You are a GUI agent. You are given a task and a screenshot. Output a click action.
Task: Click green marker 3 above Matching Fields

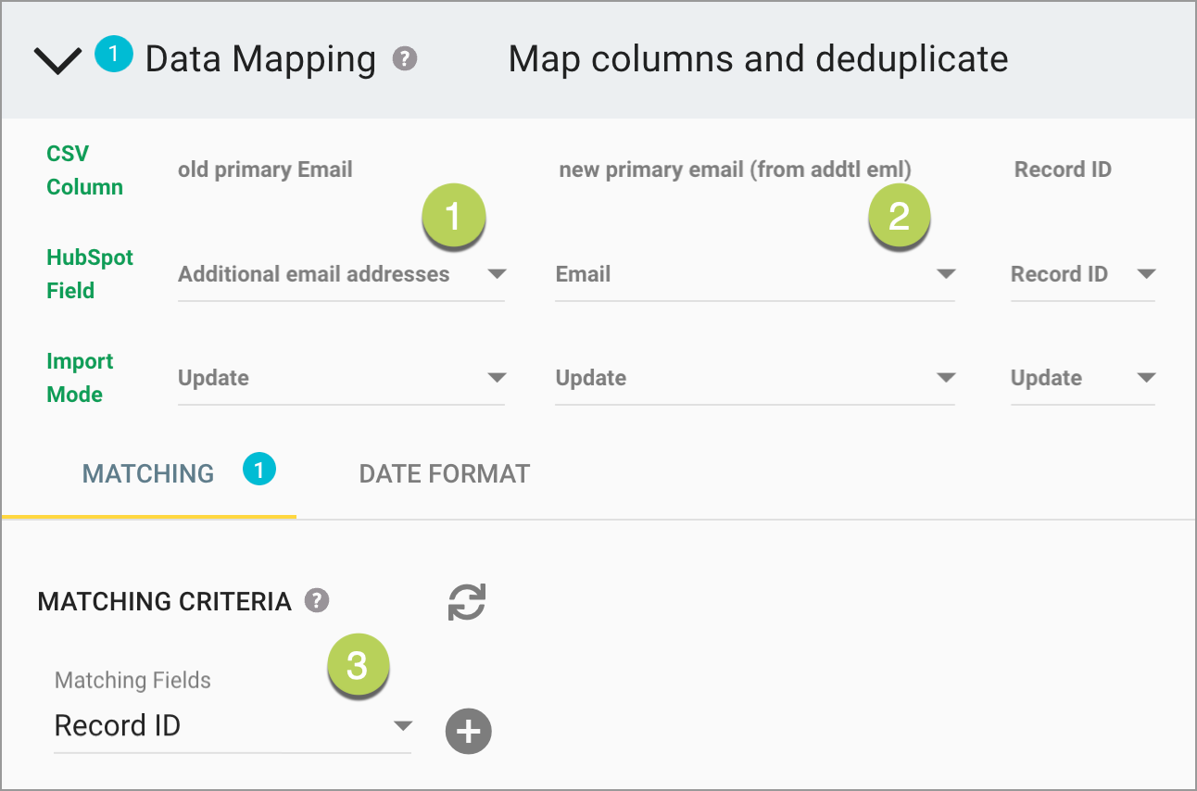tap(359, 665)
